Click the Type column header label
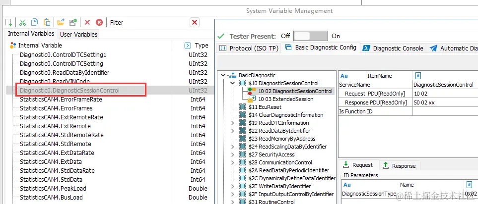The height and width of the screenshot is (204, 478). pos(202,46)
